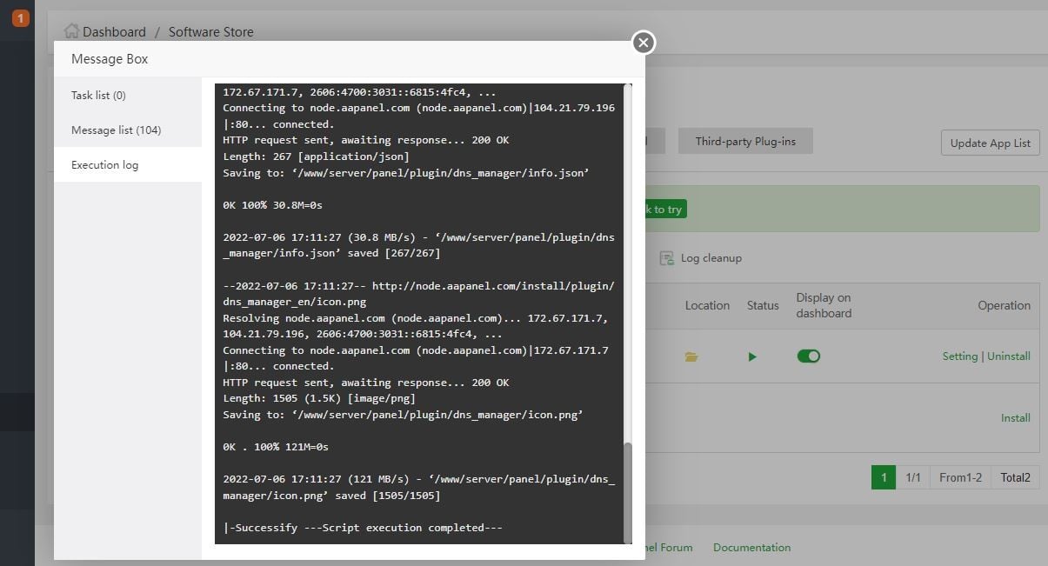
Task: Click Uninstall link
Action: [1009, 356]
